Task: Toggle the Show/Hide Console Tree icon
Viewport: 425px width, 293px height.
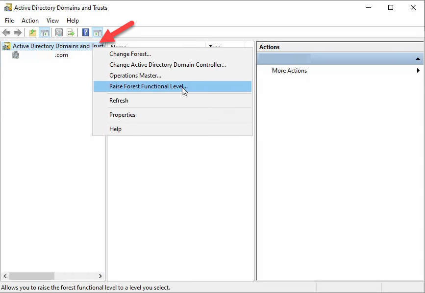Action: (x=45, y=33)
